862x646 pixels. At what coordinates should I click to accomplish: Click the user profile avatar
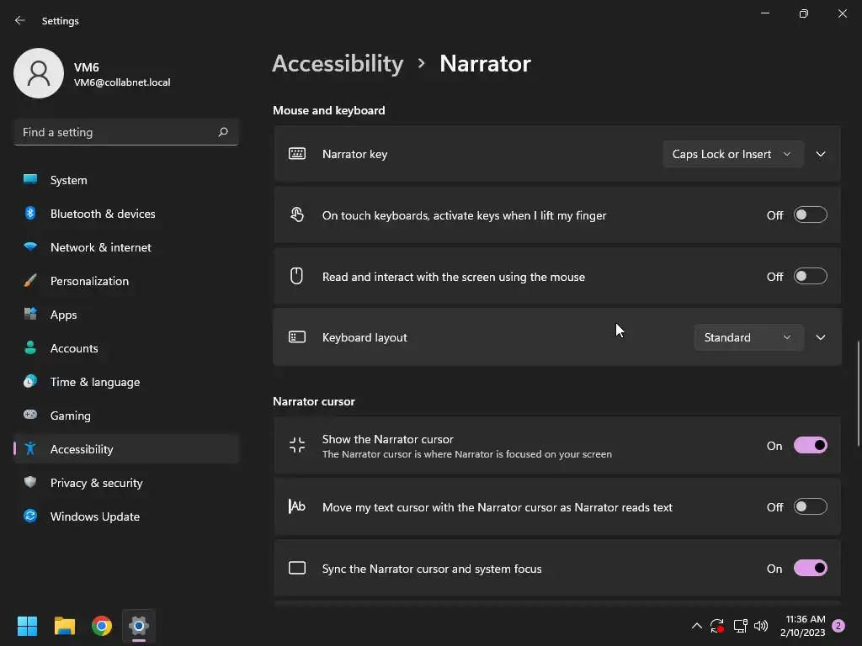point(39,73)
